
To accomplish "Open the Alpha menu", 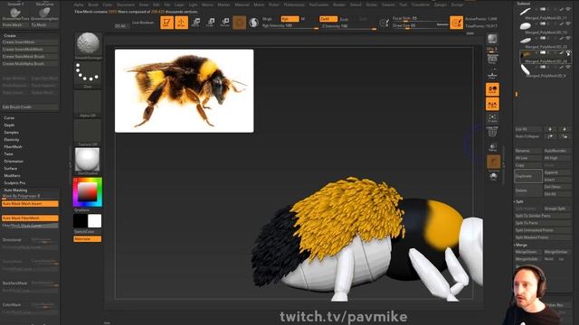I will click(x=79, y=5).
